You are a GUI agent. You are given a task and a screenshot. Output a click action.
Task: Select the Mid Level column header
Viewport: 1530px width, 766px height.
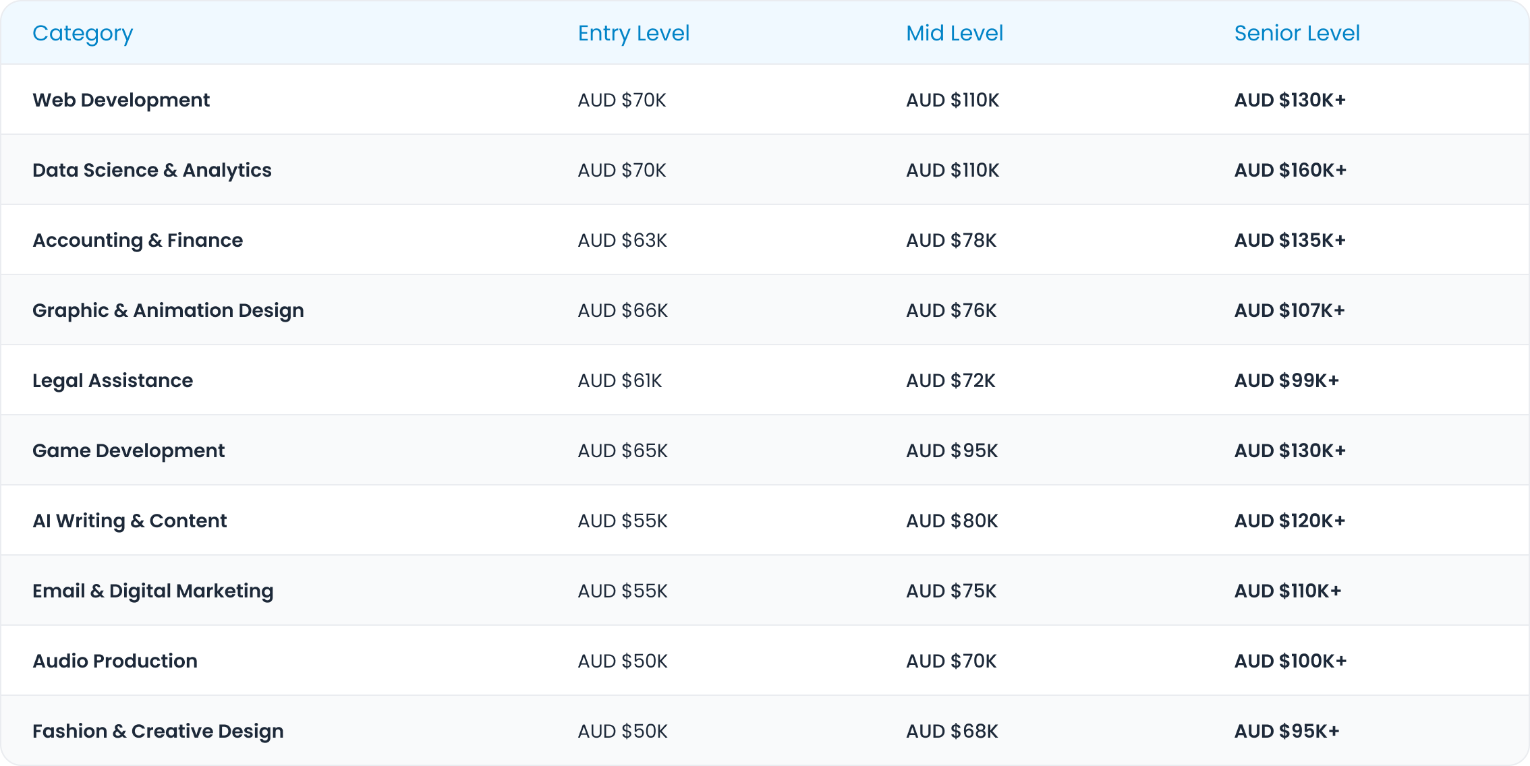point(954,33)
